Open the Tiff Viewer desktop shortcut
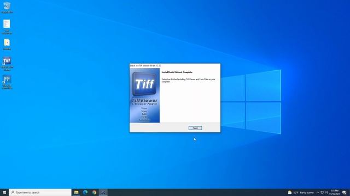 tap(7, 64)
